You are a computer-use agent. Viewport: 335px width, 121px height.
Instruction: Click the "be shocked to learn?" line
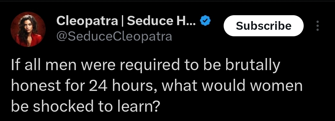[86, 107]
